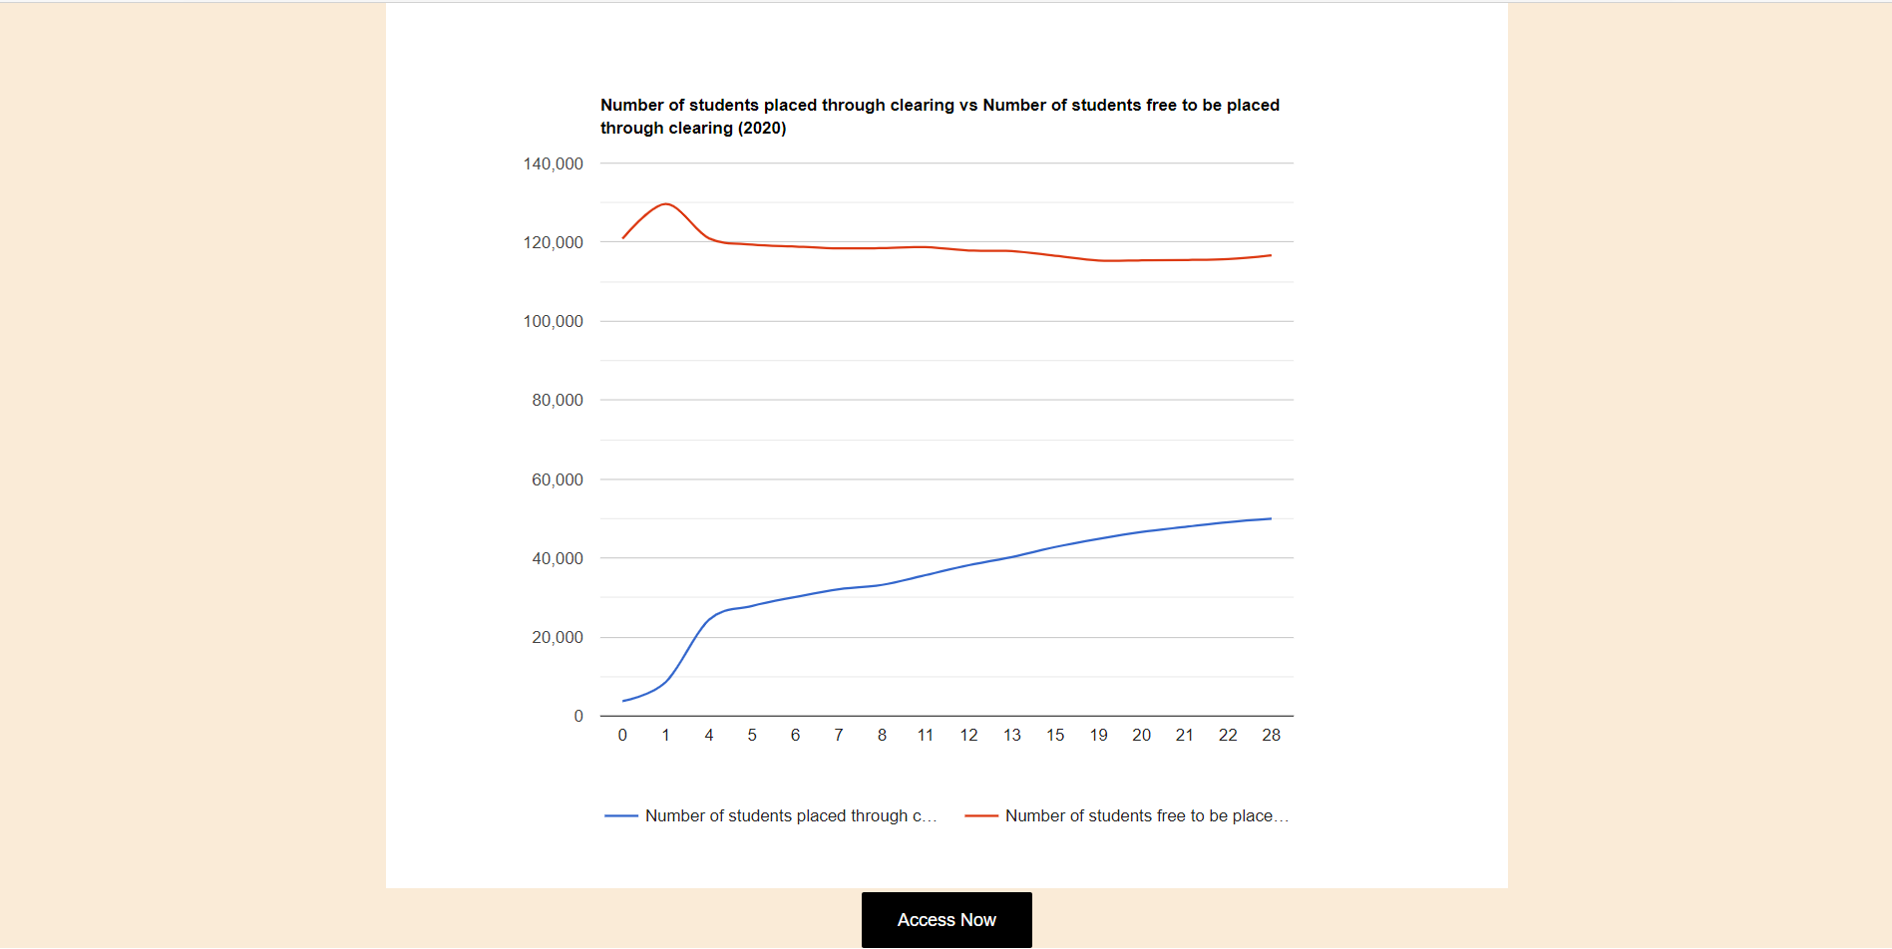Click the x-axis label '4'
The width and height of the screenshot is (1892, 949).
click(x=709, y=735)
